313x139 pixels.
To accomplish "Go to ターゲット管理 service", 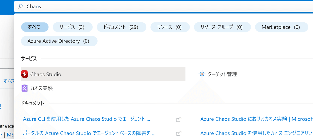I will (x=222, y=74).
